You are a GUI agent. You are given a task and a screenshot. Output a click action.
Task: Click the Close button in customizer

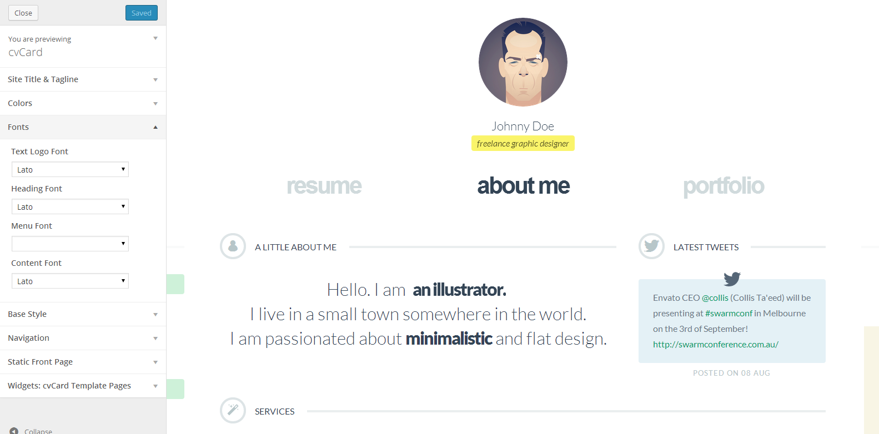23,13
